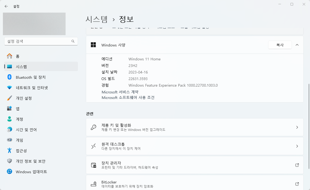Open Windows 업데이트 page
The image size is (310, 190).
coord(41,172)
